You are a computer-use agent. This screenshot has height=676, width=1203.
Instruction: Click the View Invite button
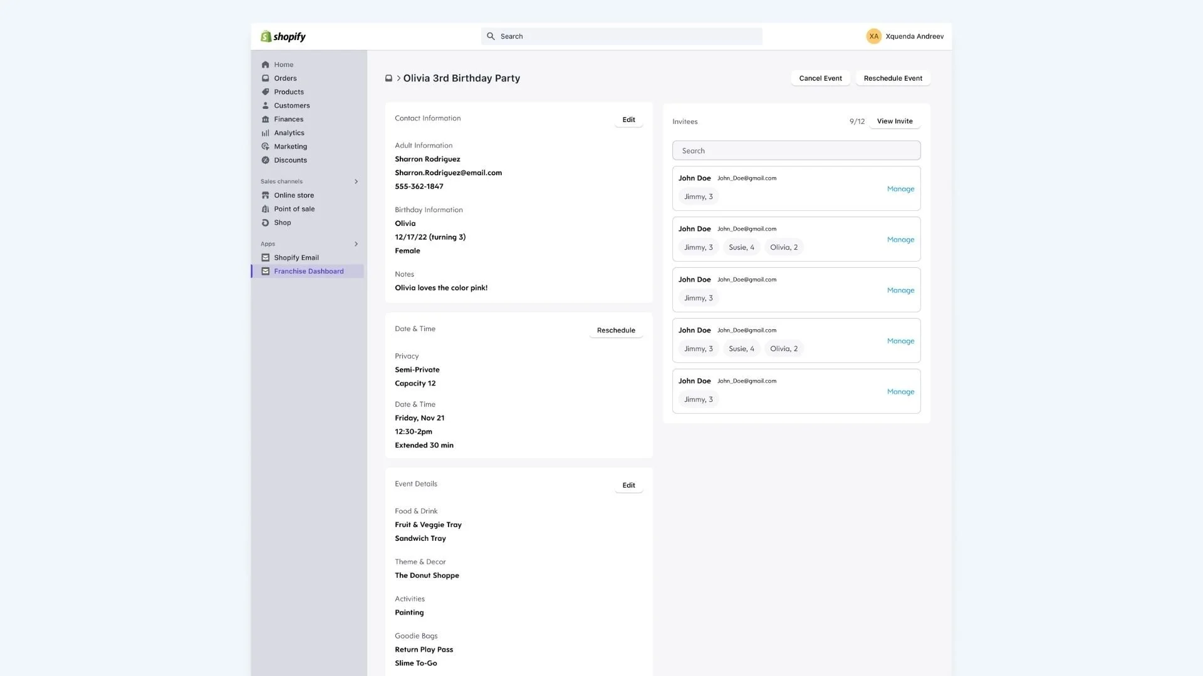click(894, 121)
